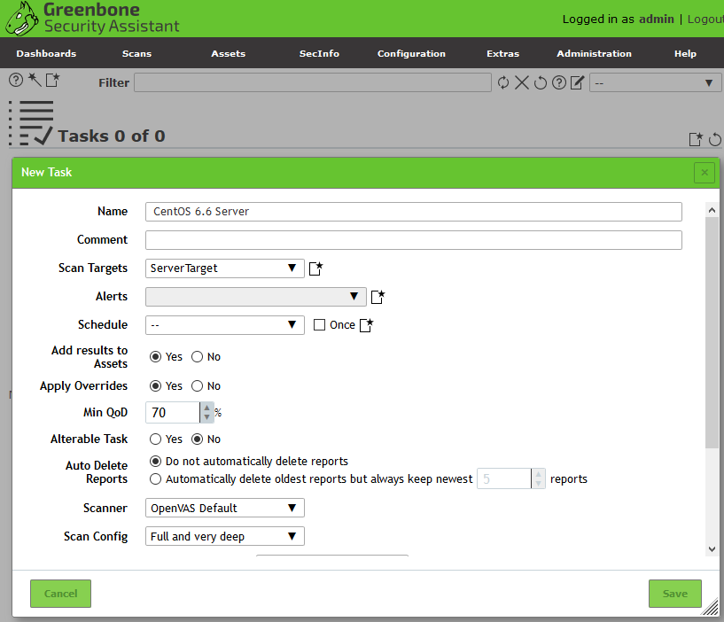Open the Scanner OpenVAS Default dropdown

[x=224, y=508]
